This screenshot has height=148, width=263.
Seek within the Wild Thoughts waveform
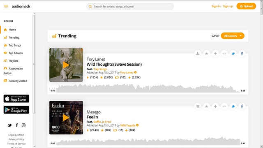[148, 88]
